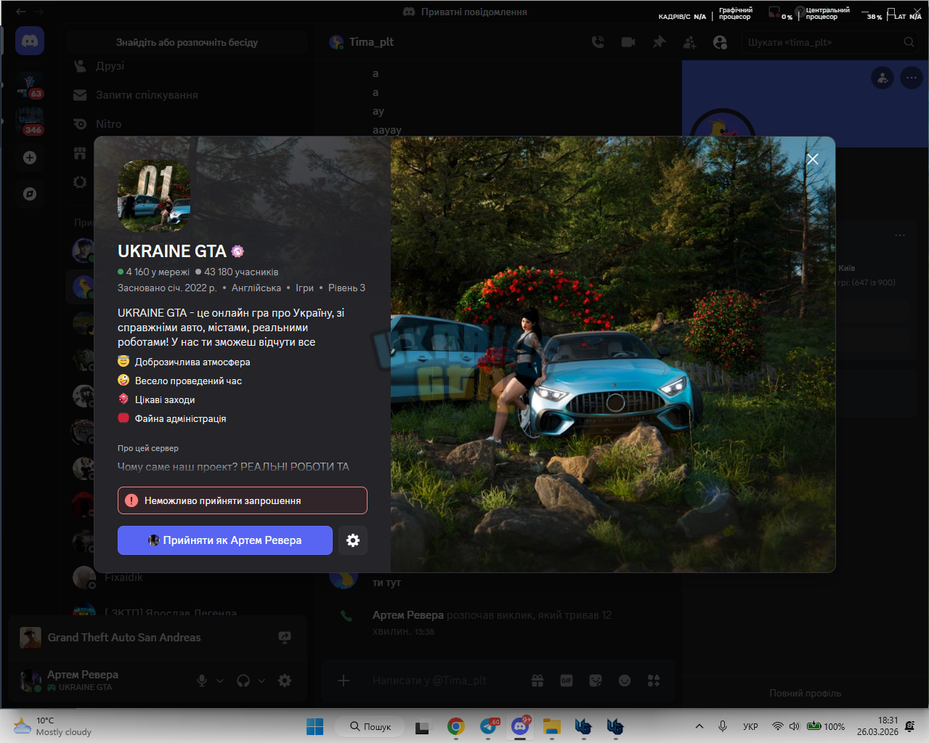
Task: Click 'Знайдіть або розпочніть бесіду' search box
Action: 187,42
